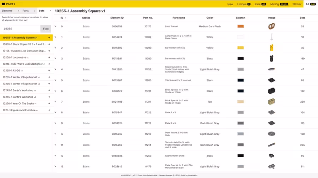Open the black Bar Holder part image
This screenshot has width=318, height=178.
pos(271,58)
